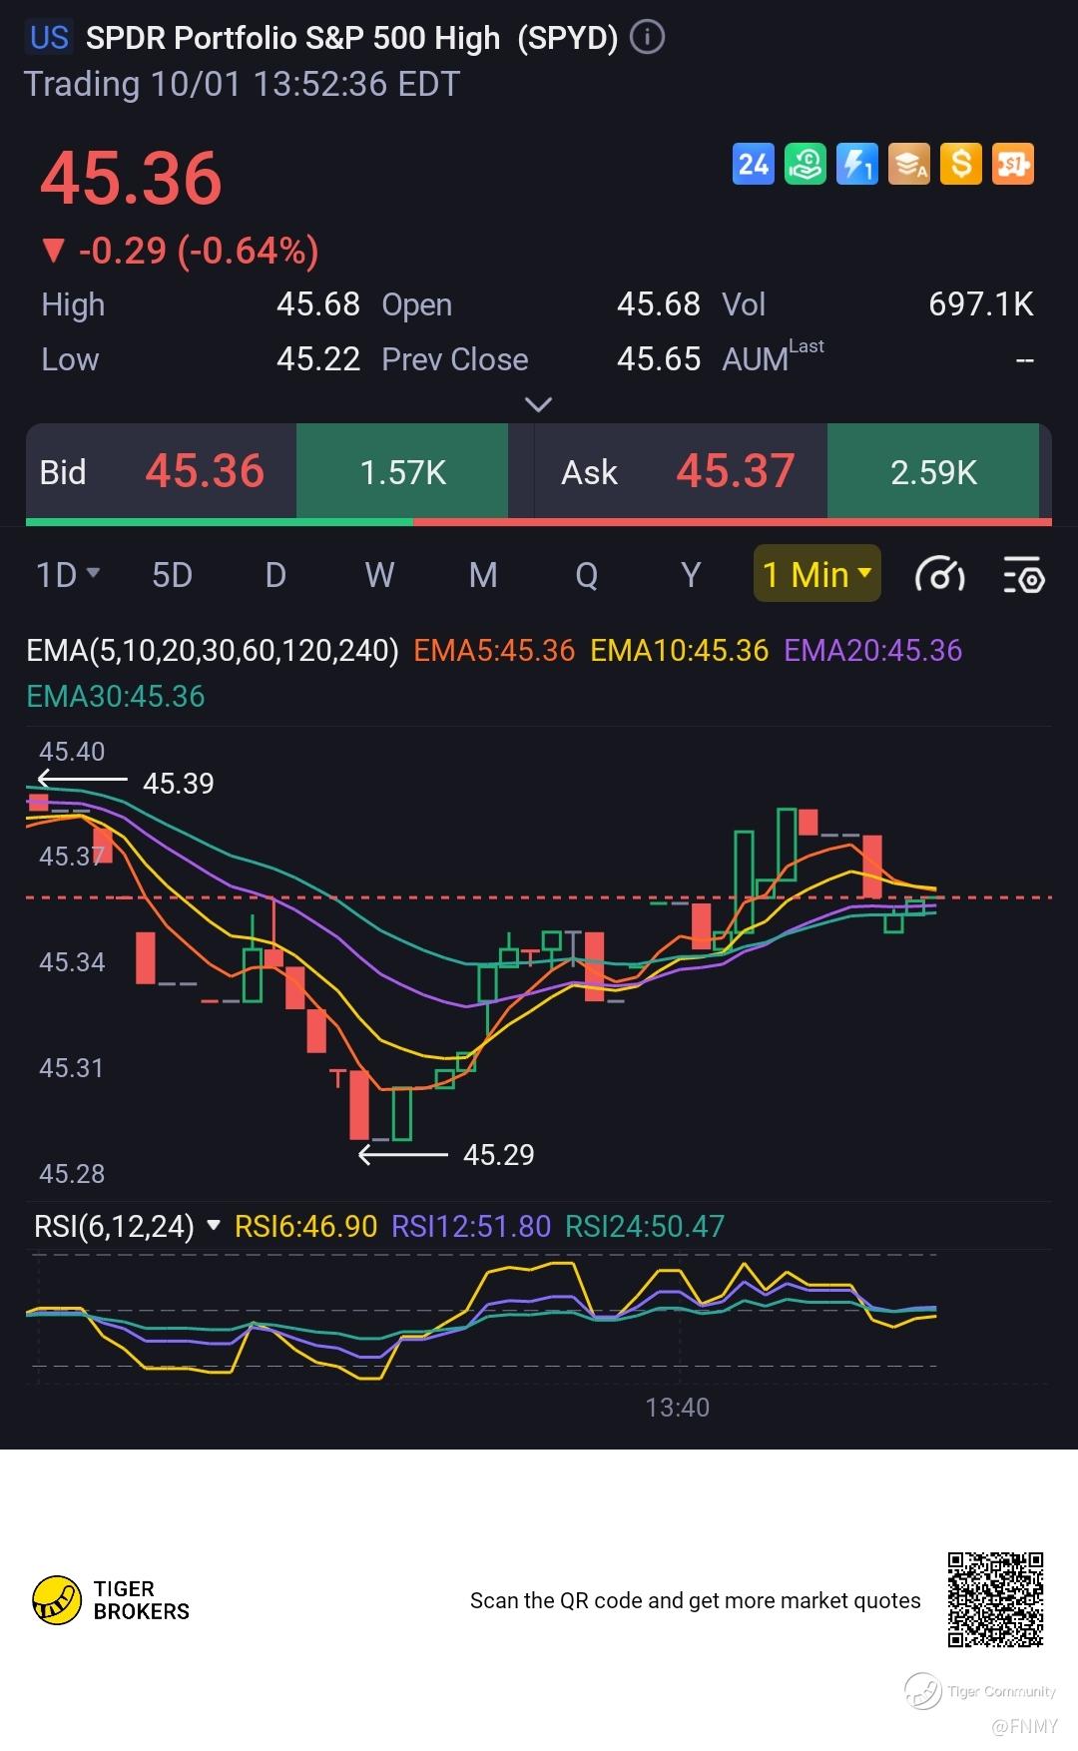Tap the RSI12:51.80 readout
The height and width of the screenshot is (1751, 1078).
coord(471,1226)
